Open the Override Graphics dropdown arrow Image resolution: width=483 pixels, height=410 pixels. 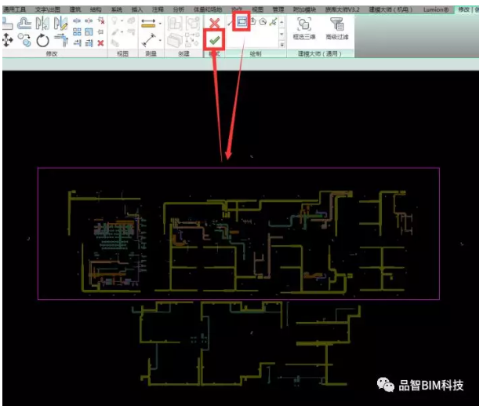[x=122, y=31]
